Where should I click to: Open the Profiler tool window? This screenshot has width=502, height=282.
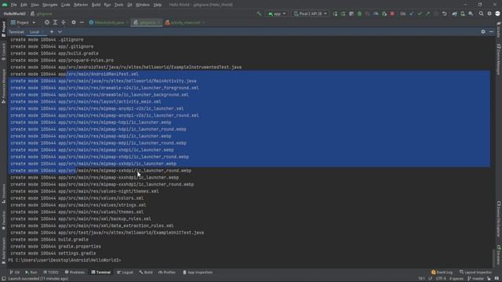(x=167, y=272)
